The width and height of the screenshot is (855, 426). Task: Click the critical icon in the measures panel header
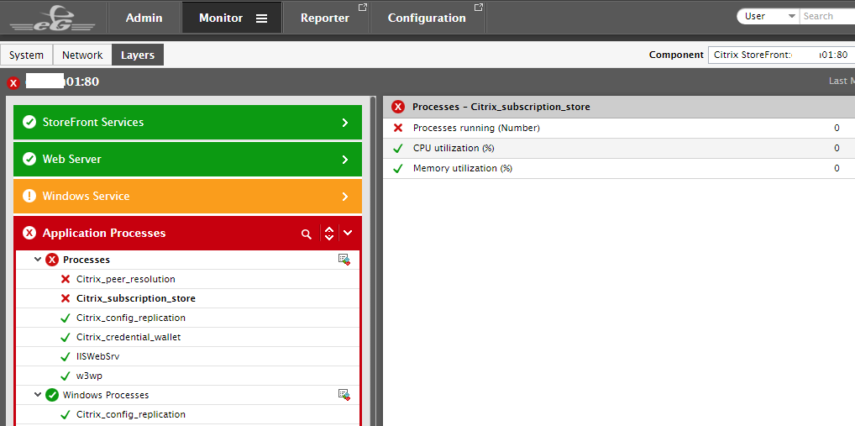pos(399,107)
